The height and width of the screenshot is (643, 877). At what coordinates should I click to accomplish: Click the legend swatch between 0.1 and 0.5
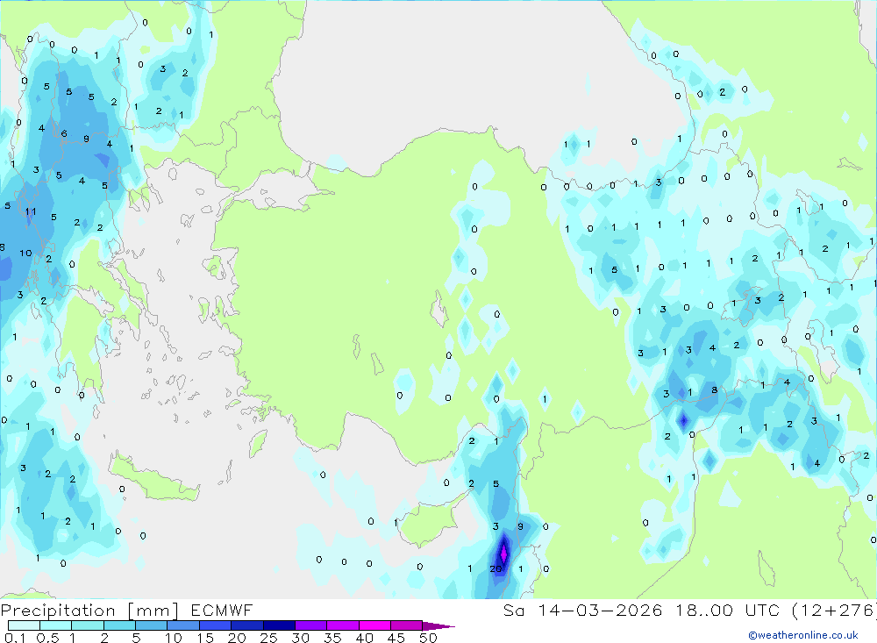pos(24,625)
